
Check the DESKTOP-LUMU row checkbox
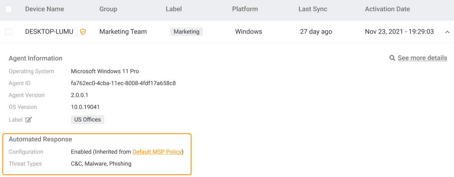point(9,32)
